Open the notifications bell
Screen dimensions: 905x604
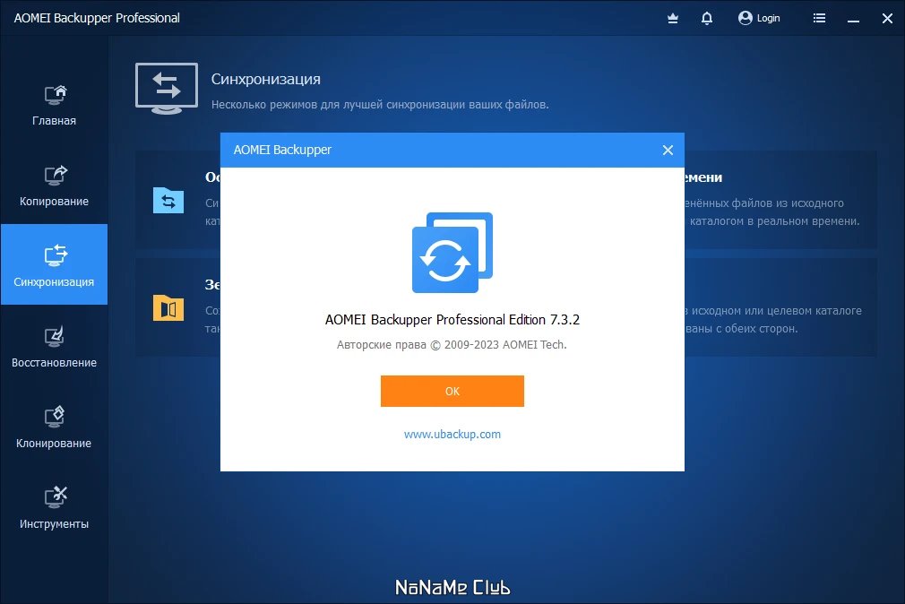[707, 19]
